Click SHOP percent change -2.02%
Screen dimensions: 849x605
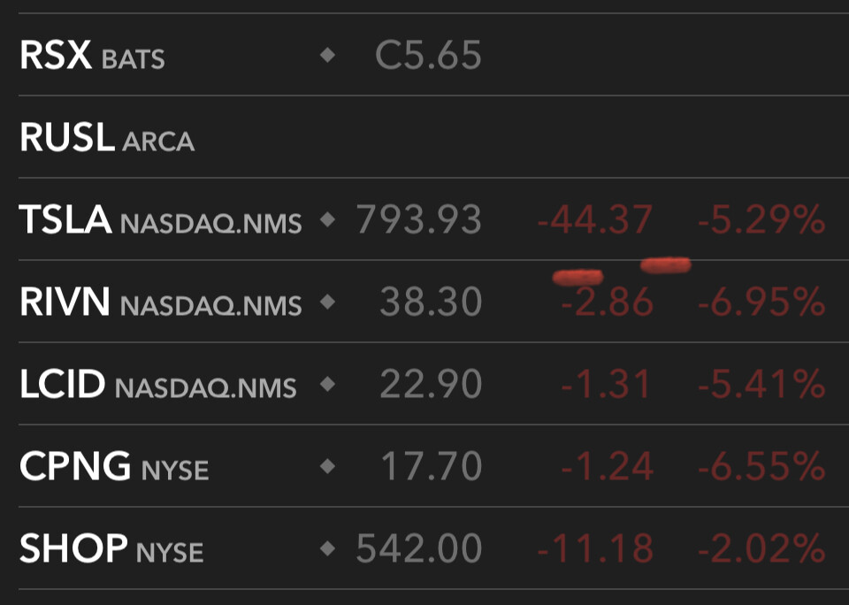tap(761, 548)
